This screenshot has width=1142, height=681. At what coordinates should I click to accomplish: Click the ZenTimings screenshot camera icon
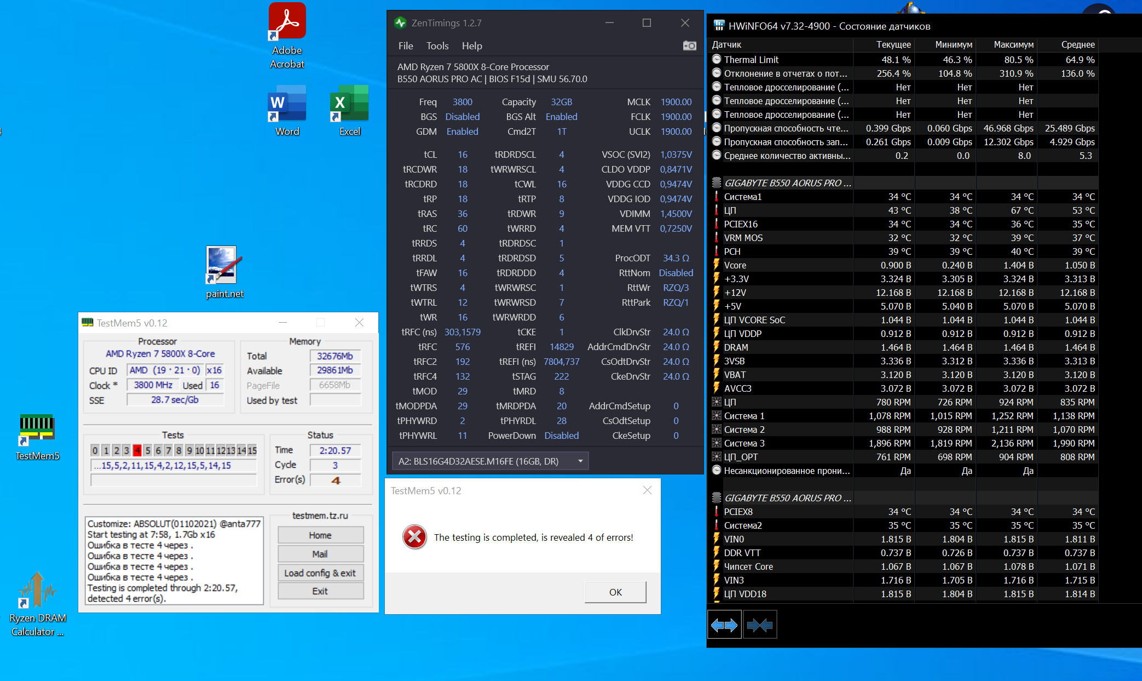[689, 45]
